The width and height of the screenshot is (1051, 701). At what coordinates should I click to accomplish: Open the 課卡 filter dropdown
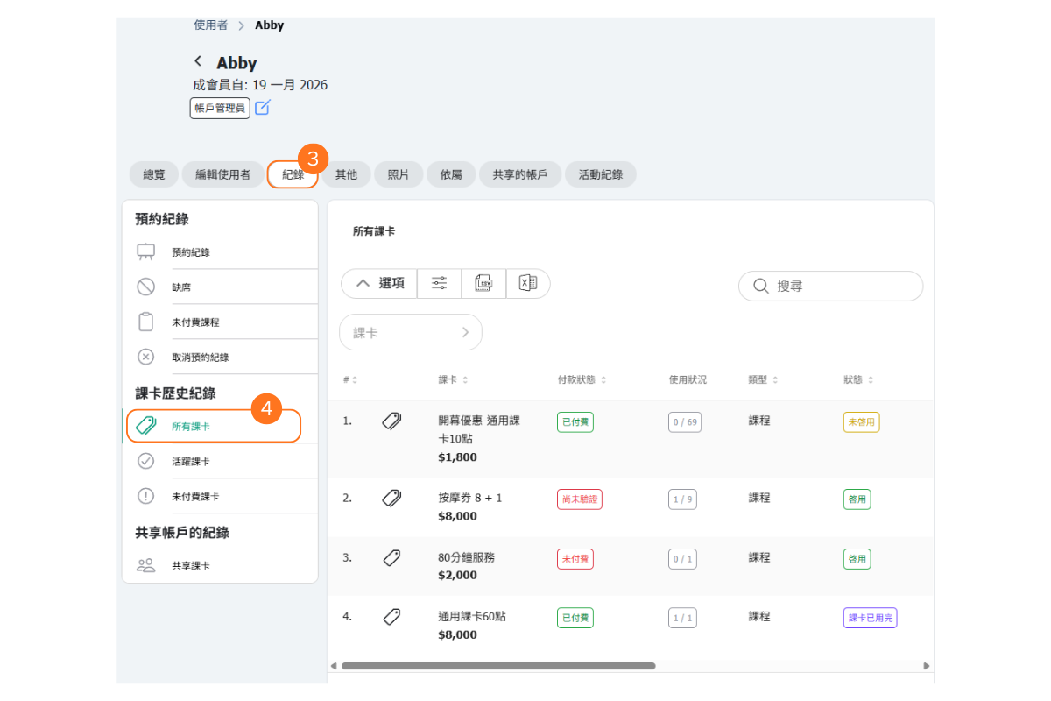pyautogui.click(x=410, y=332)
